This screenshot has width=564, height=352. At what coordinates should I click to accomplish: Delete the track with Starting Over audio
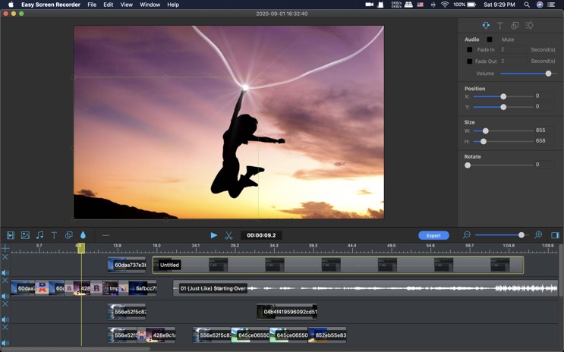click(5, 280)
